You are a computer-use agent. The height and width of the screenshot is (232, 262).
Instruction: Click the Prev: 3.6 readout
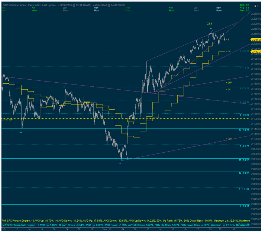(x=244, y=10)
